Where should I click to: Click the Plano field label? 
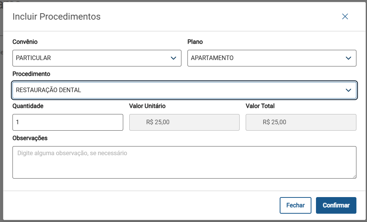(195, 42)
